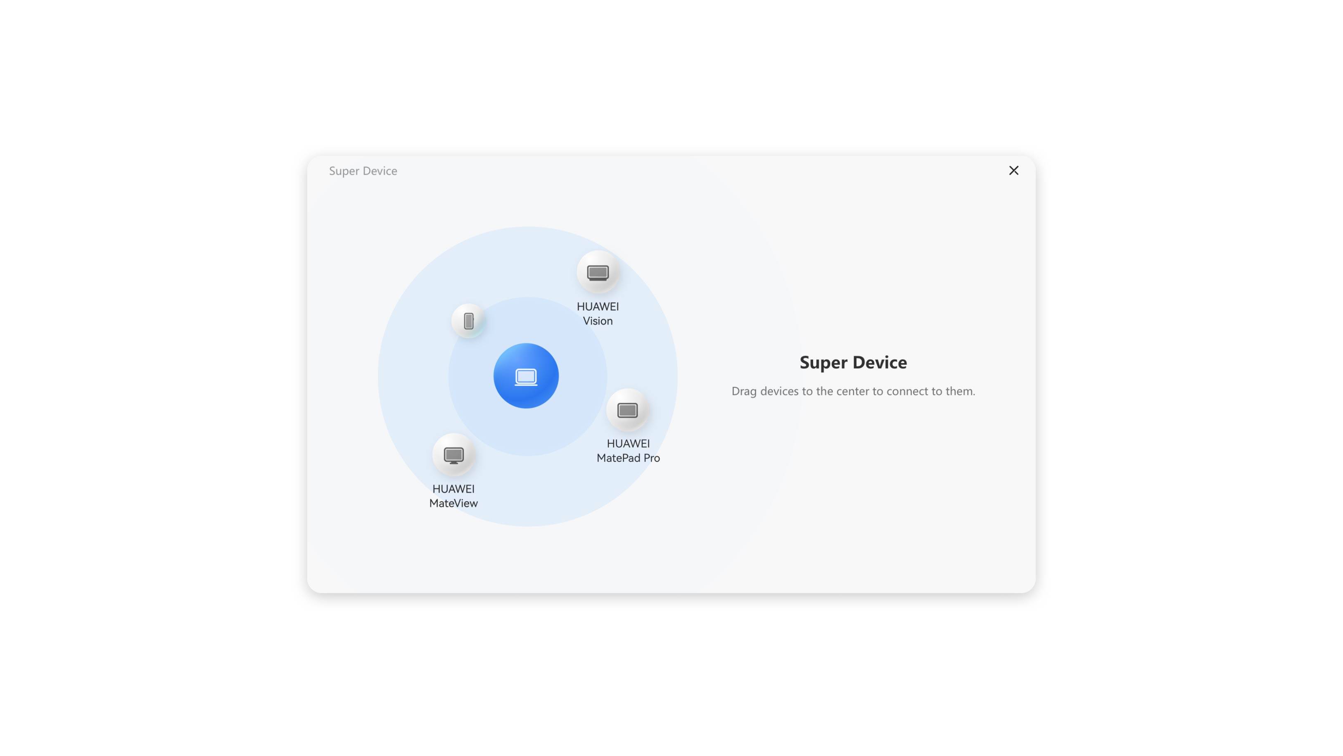
Task: Click empty title bar area left of X
Action: [730, 171]
